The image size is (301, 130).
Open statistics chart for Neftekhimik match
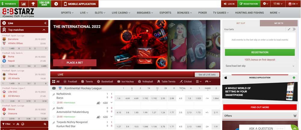tap(98, 103)
